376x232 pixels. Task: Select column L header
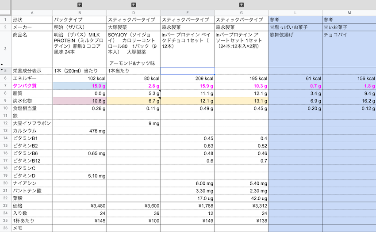click(x=295, y=13)
